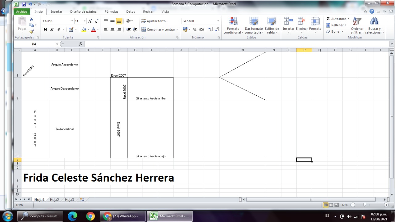Image resolution: width=395 pixels, height=222 pixels.
Task: Open the text orientation tool
Action: 128,21
